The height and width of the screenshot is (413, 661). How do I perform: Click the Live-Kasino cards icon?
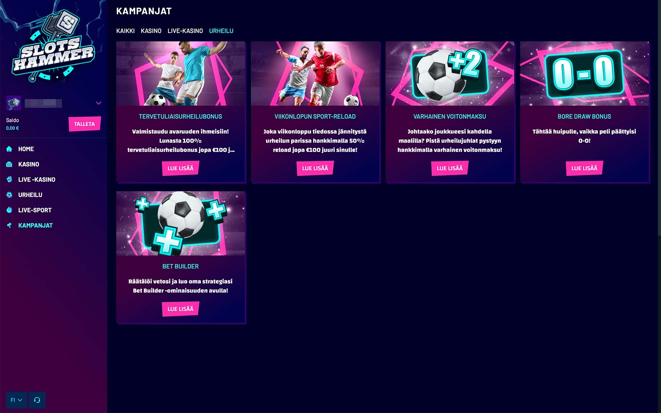coord(9,180)
